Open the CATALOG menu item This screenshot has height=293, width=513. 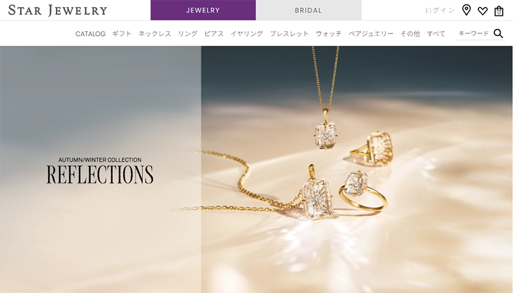[90, 34]
